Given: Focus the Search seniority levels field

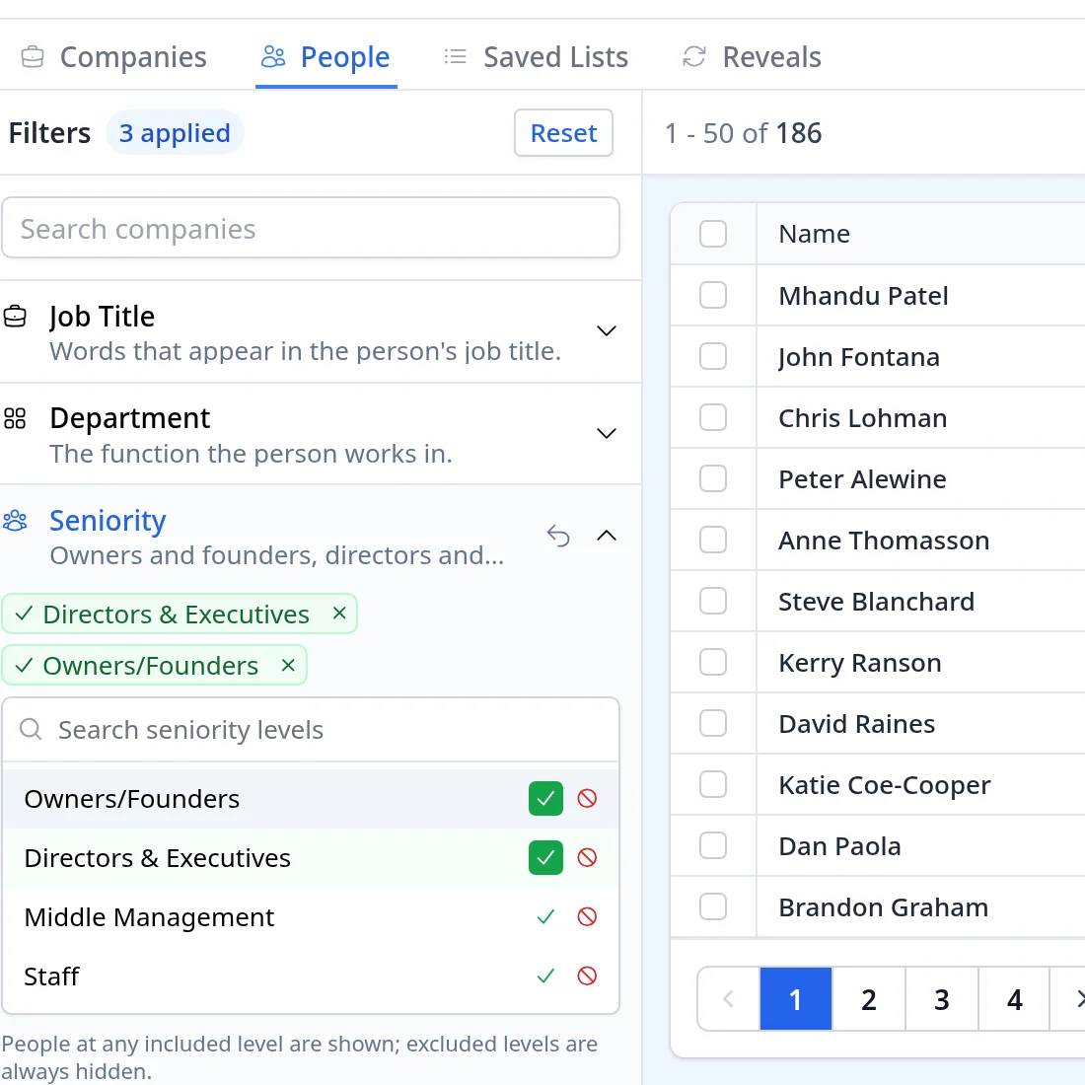Looking at the screenshot, I should pos(311,730).
